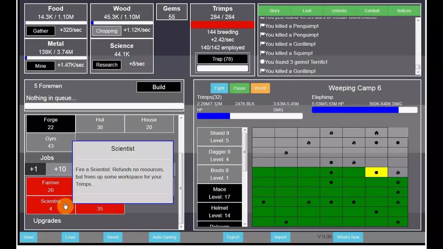Start mining with the Mine button
The width and height of the screenshot is (443, 249).
pos(40,66)
